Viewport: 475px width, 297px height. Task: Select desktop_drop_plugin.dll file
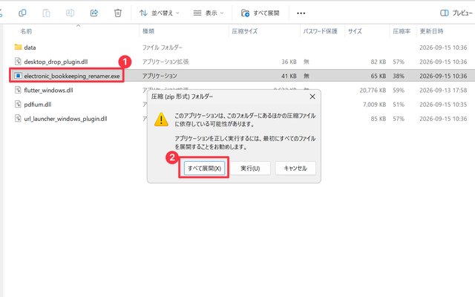click(x=56, y=62)
